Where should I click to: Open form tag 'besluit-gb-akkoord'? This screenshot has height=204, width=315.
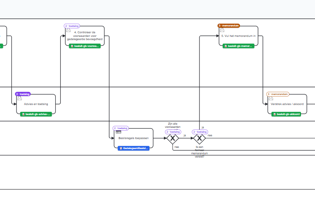pyautogui.click(x=286, y=114)
